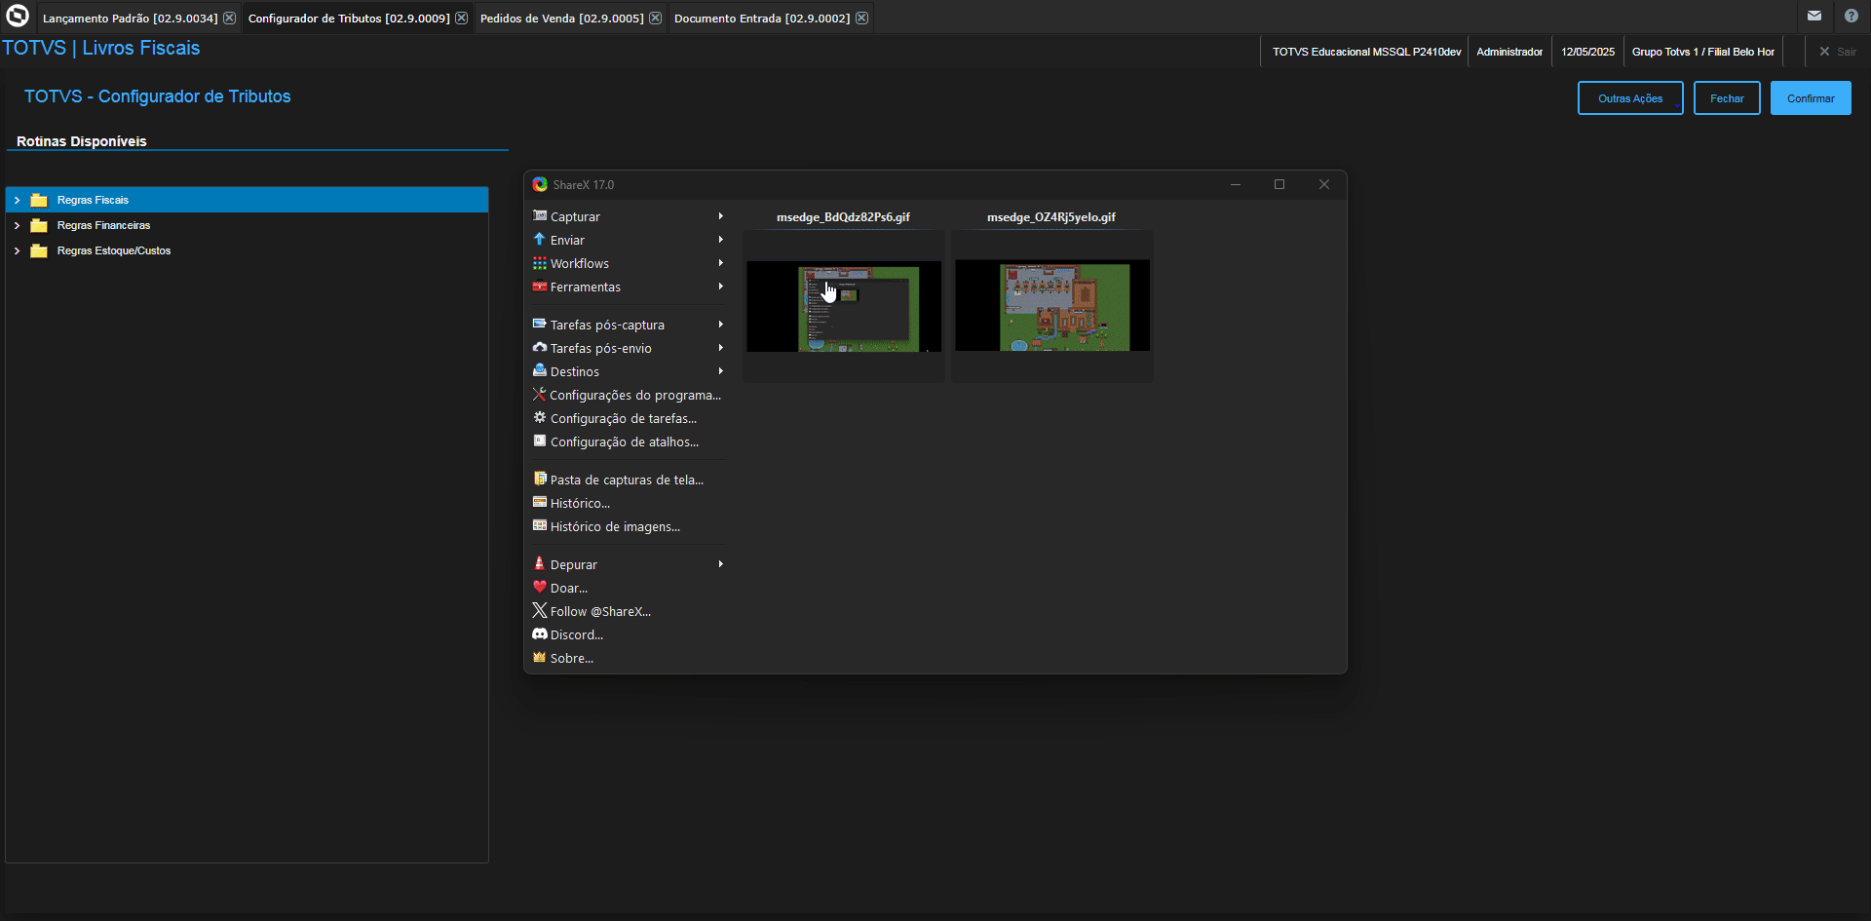The height and width of the screenshot is (921, 1871).
Task: Open the Workflows submenu arrow
Action: pos(721,263)
